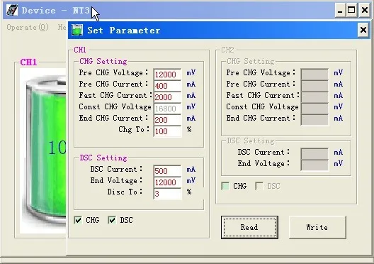374x264 pixels.
Task: Toggle the CH1 CHG checkbox
Action: click(x=78, y=220)
